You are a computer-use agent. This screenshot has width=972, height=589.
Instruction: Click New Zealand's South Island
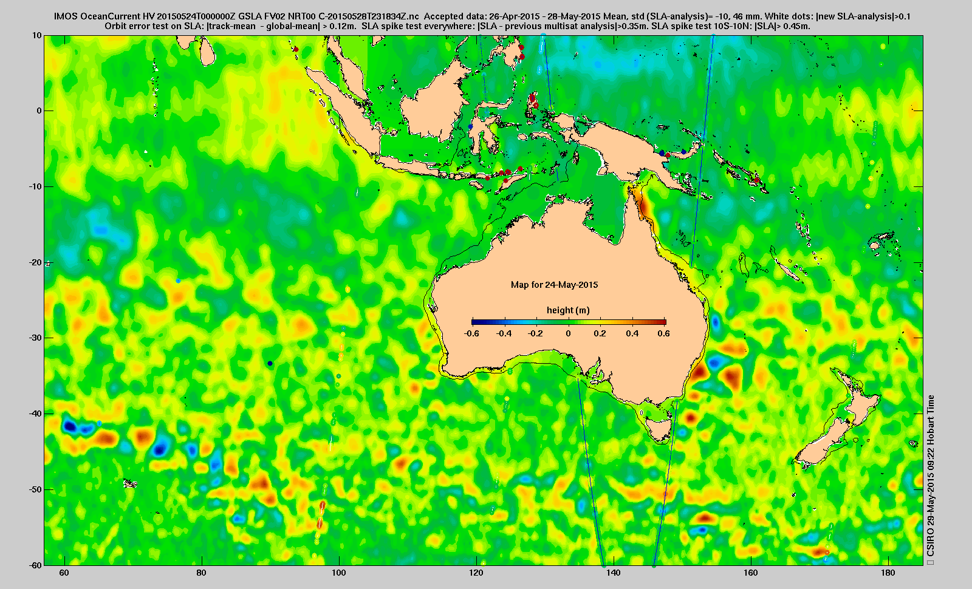(824, 441)
